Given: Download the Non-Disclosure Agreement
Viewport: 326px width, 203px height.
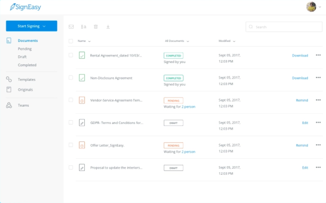Looking at the screenshot, I should 300,78.
